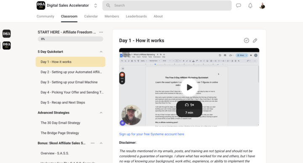This screenshot has height=163, width=303.
Task: Open the Digital Sales Accelerator logo
Action: [41, 5]
